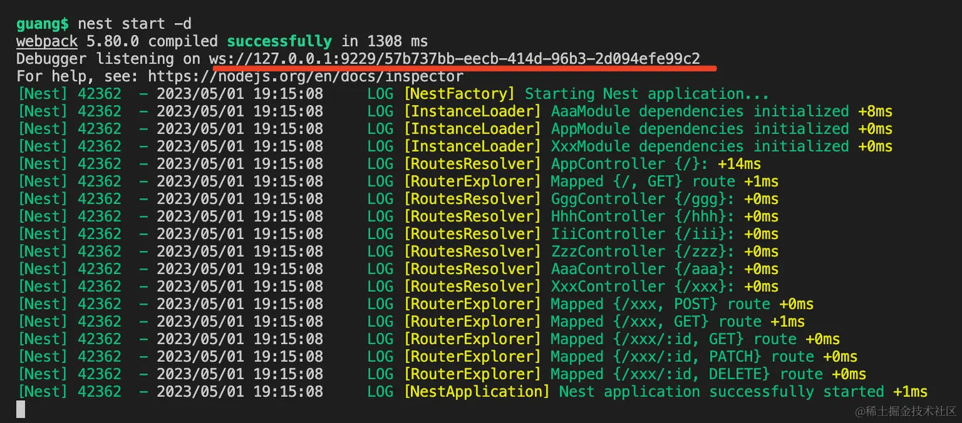This screenshot has width=962, height=423.
Task: Click the terminal cursor block at bottom
Action: tap(21, 409)
